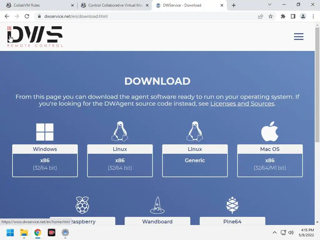Close the DWService - Download tab
The image size is (320, 240).
(222, 5)
